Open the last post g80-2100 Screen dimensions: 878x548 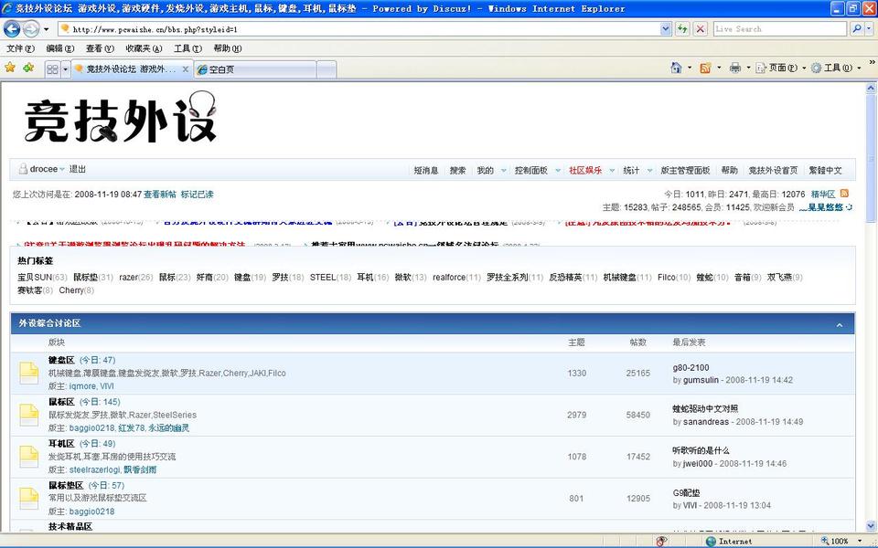pyautogui.click(x=691, y=368)
